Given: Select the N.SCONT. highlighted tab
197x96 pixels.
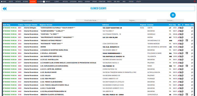Looking at the screenshot, I should [33, 2].
